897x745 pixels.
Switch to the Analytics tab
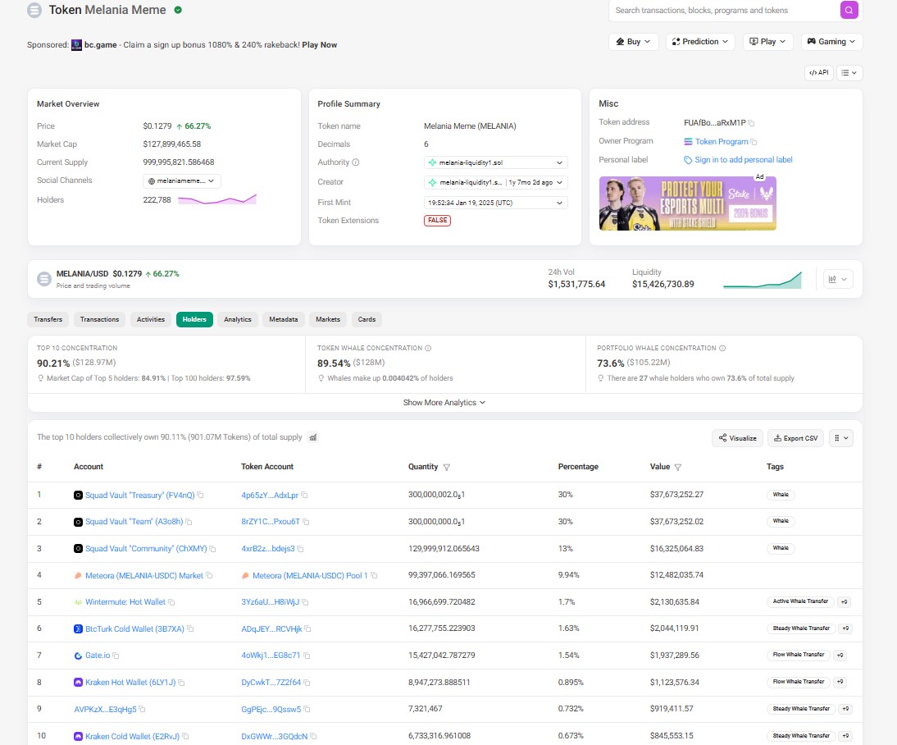point(238,319)
